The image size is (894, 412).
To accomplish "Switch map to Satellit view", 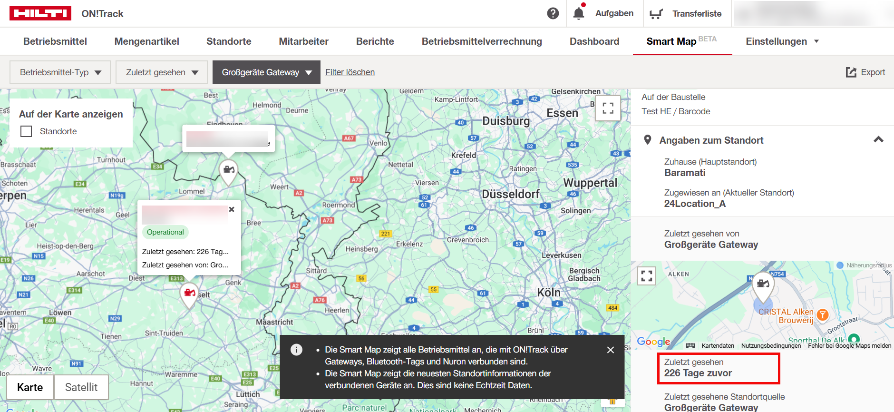I will pyautogui.click(x=81, y=387).
